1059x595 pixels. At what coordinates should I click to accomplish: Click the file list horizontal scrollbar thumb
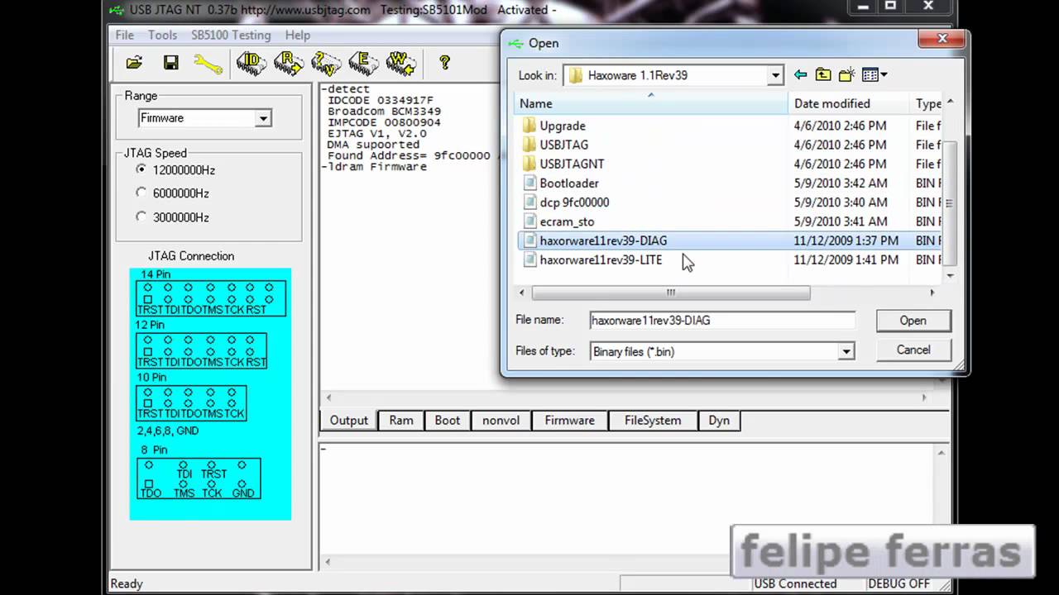pos(671,293)
